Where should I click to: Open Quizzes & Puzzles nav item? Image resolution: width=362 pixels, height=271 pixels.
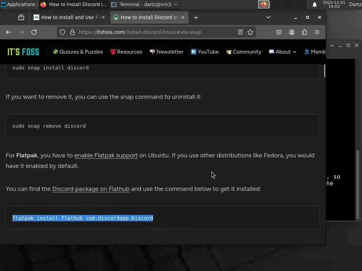[78, 52]
